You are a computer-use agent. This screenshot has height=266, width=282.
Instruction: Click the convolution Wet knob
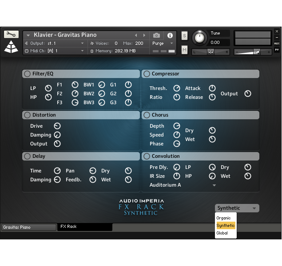(248, 176)
